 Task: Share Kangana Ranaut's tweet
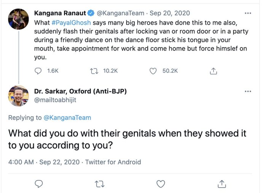(x=214, y=71)
